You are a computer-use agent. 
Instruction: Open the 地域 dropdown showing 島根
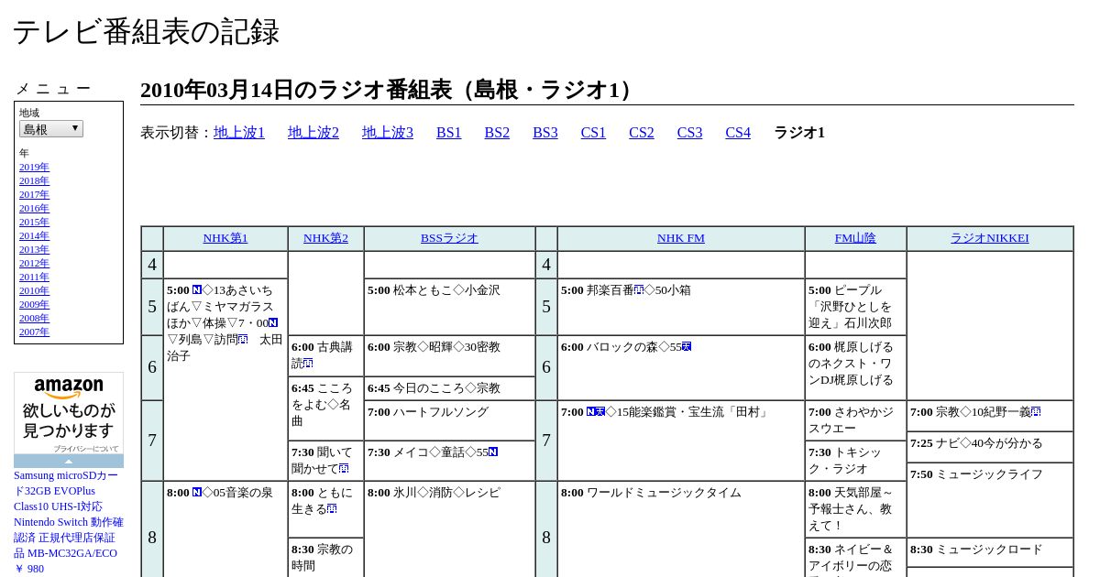coord(51,129)
